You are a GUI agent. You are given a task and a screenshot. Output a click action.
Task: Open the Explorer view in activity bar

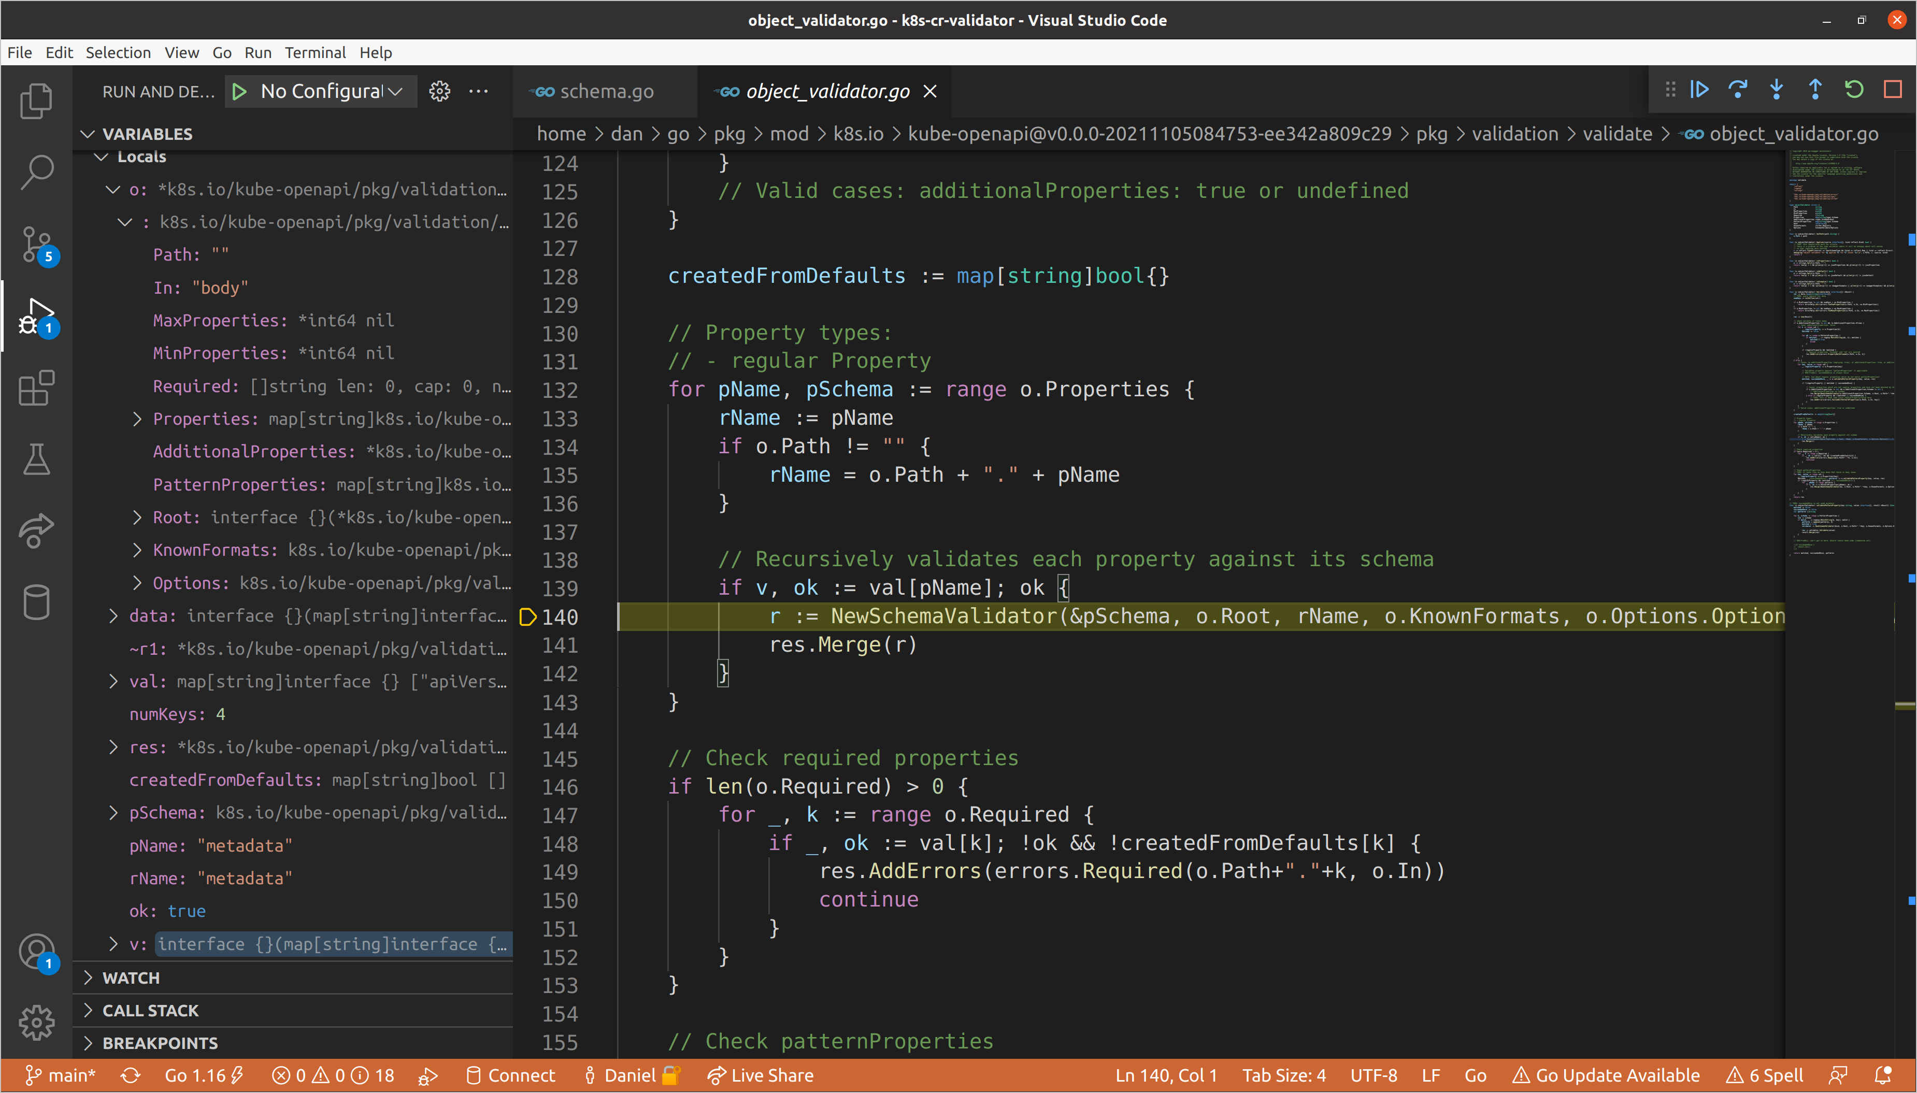36,100
